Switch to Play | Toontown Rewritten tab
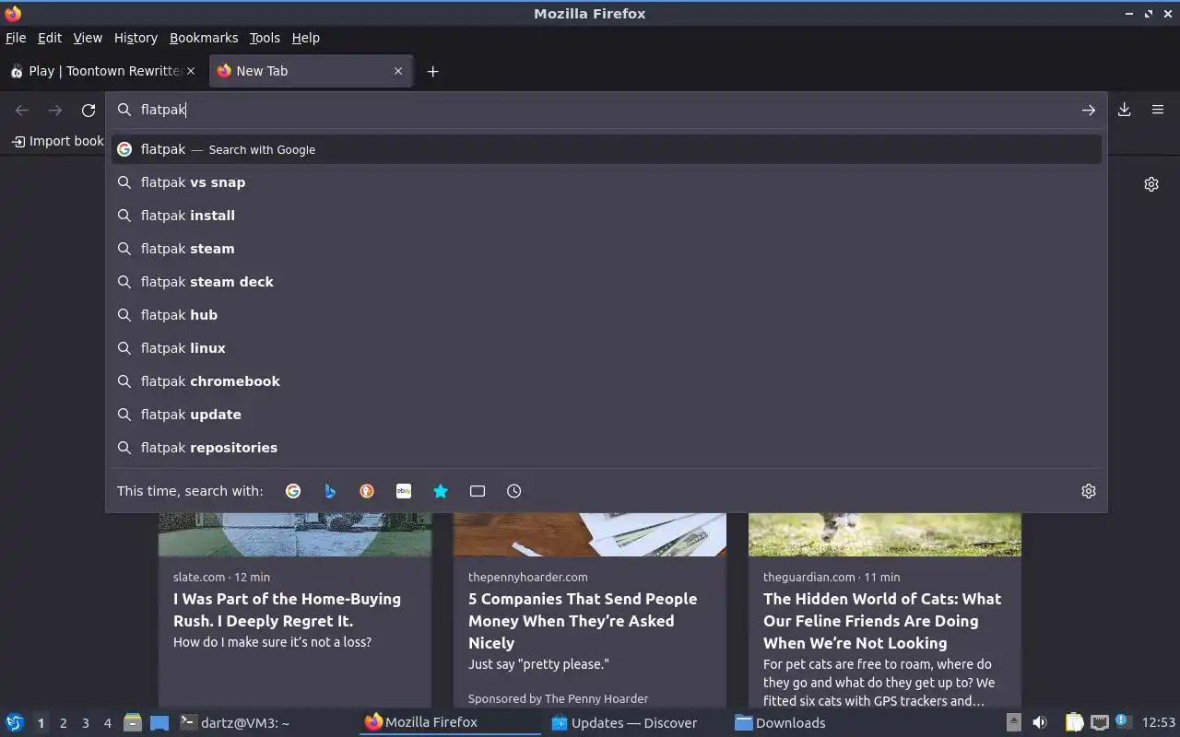Screen dimensions: 1180x737 [101, 71]
